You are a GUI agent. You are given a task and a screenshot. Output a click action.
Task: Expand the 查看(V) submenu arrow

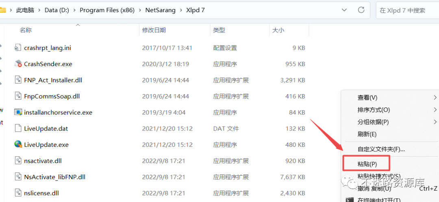pyautogui.click(x=435, y=97)
